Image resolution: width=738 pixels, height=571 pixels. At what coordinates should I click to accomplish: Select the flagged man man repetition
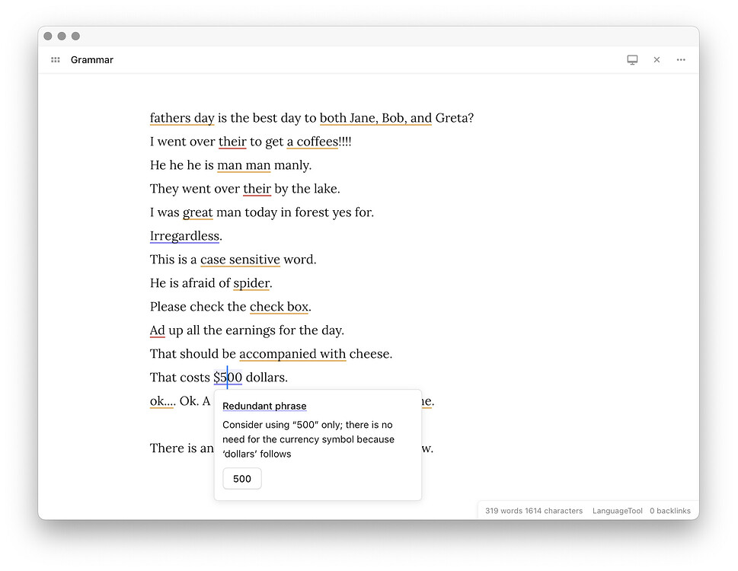click(x=244, y=165)
